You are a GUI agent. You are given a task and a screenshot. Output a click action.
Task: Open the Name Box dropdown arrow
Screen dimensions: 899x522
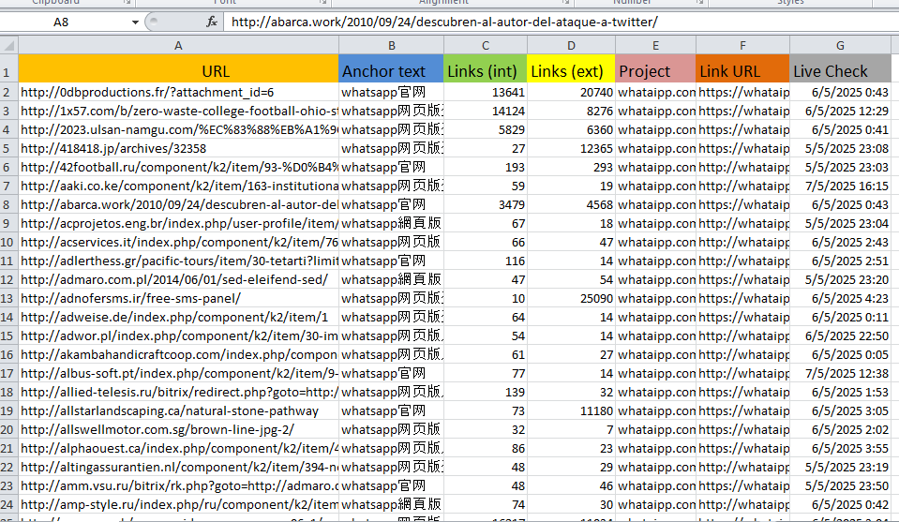pyautogui.click(x=135, y=22)
